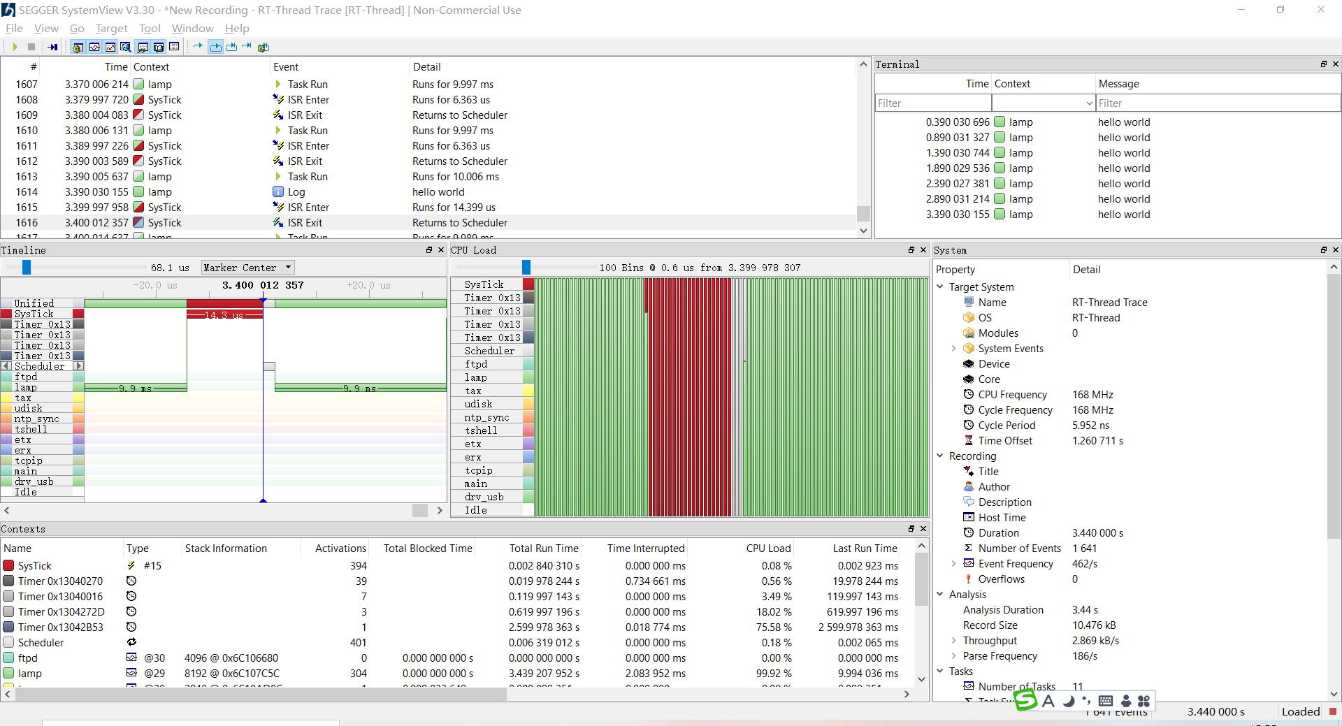Image resolution: width=1342 pixels, height=726 pixels.
Task: Collapse the Recording tree node
Action: tap(940, 456)
